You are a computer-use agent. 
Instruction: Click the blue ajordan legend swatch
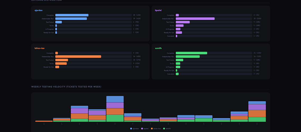[x=131, y=129]
